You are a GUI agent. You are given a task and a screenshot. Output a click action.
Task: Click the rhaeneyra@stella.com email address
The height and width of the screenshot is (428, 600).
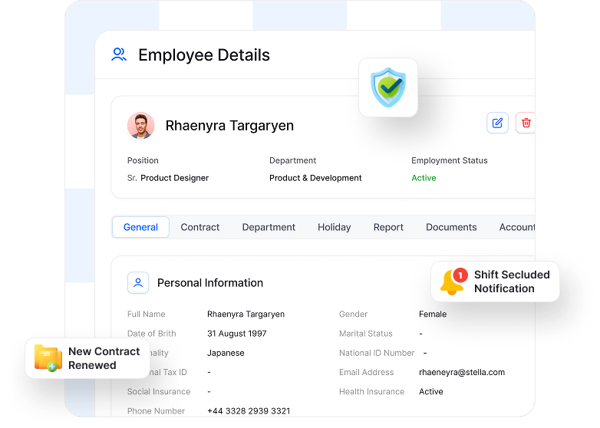[x=462, y=372]
